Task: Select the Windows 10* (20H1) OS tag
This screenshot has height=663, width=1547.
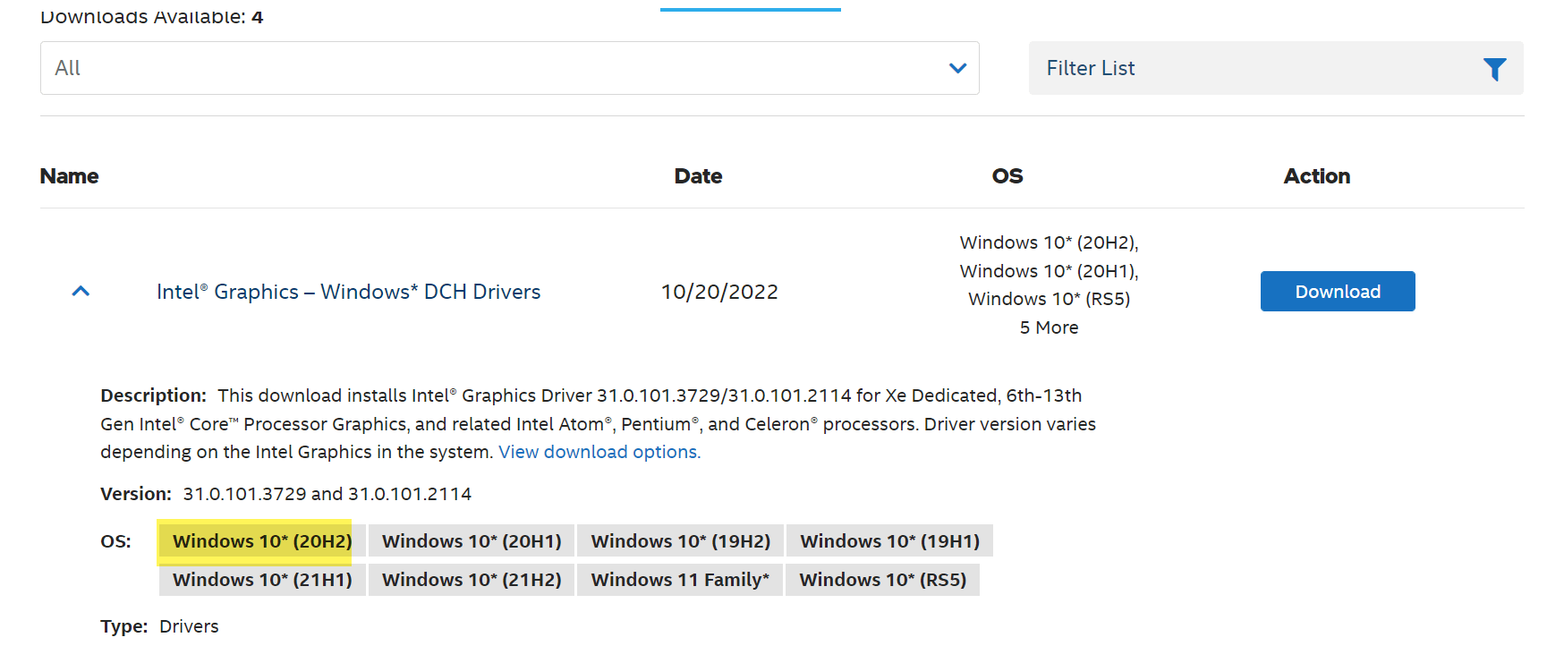Action: tap(472, 541)
